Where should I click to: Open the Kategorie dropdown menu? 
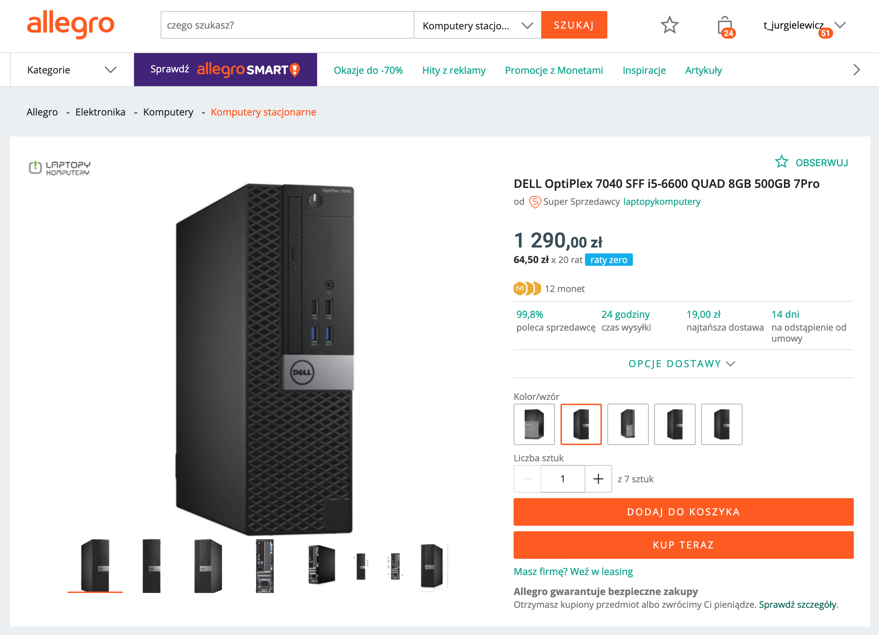point(72,70)
